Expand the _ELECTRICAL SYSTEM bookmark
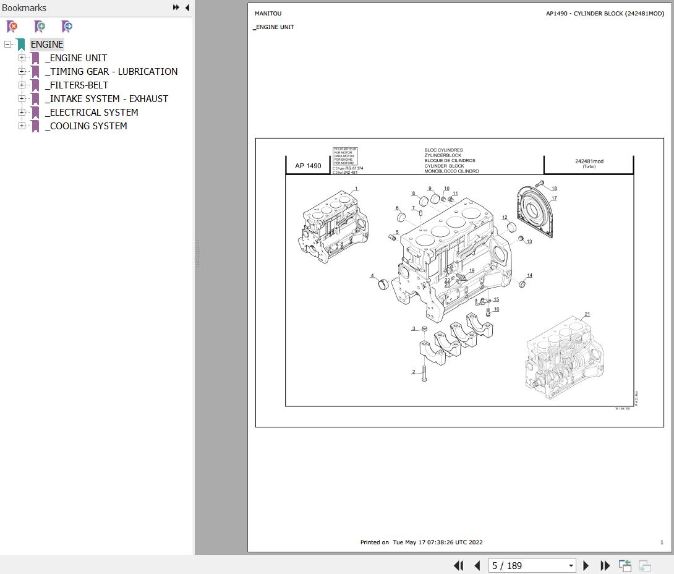The width and height of the screenshot is (674, 574). tap(22, 112)
